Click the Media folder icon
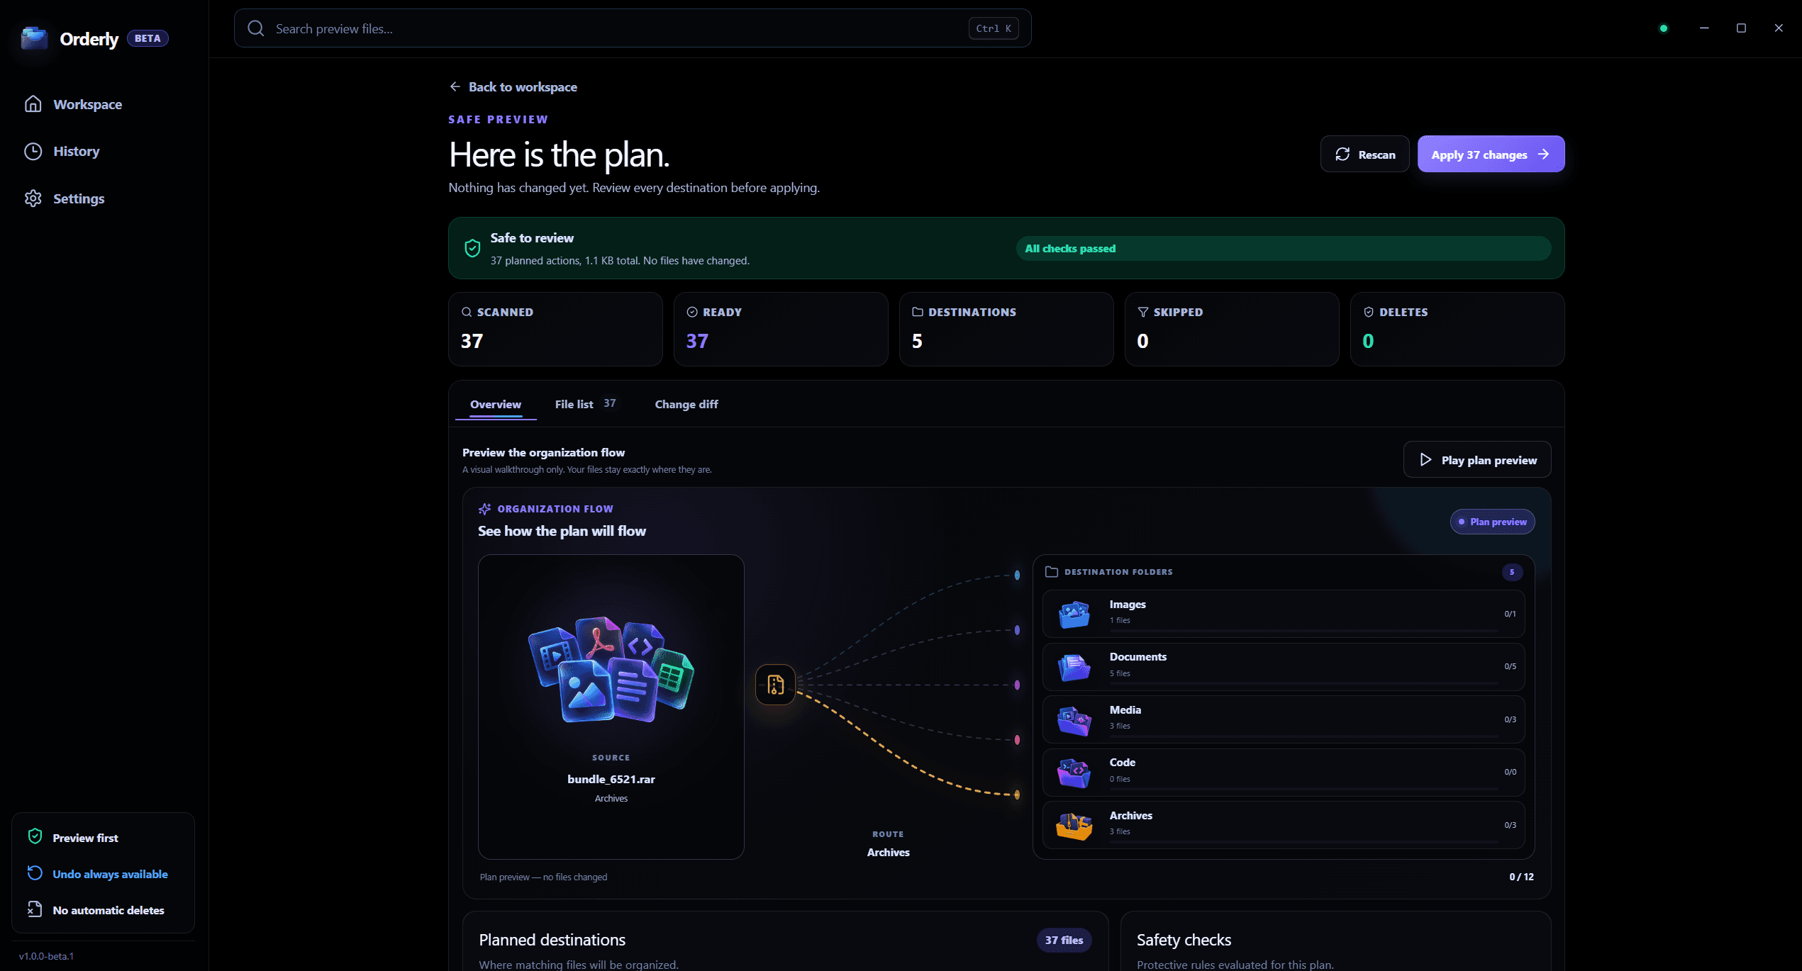This screenshot has height=971, width=1802. [x=1074, y=719]
